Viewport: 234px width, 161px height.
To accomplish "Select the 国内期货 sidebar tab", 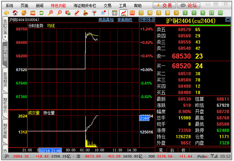I will coord(5,54).
